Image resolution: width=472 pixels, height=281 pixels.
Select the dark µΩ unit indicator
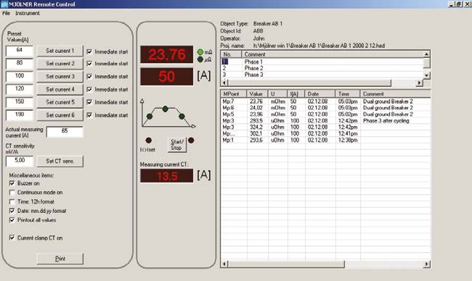coord(200,59)
